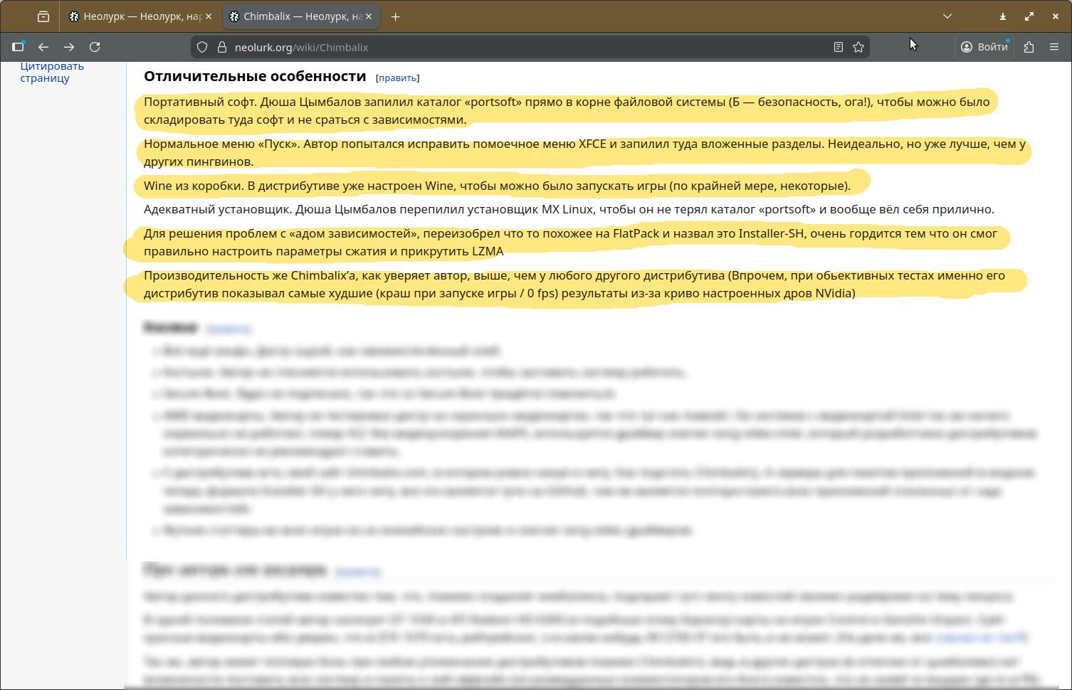
Task: Click the paragraph starting Для решения проблем
Action: 570,242
